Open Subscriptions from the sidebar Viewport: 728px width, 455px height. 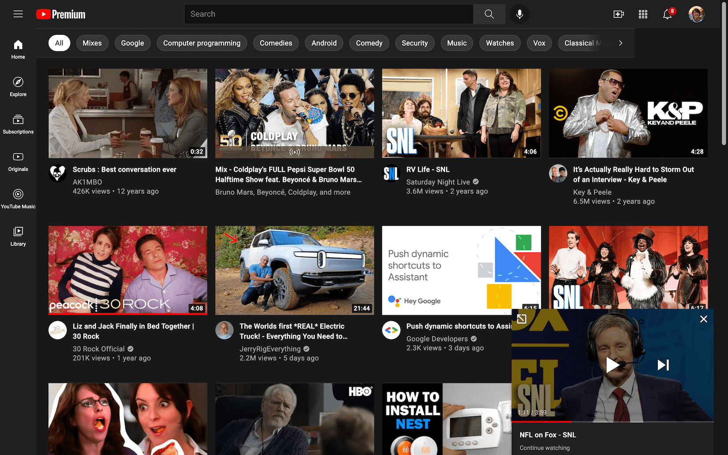click(x=18, y=124)
